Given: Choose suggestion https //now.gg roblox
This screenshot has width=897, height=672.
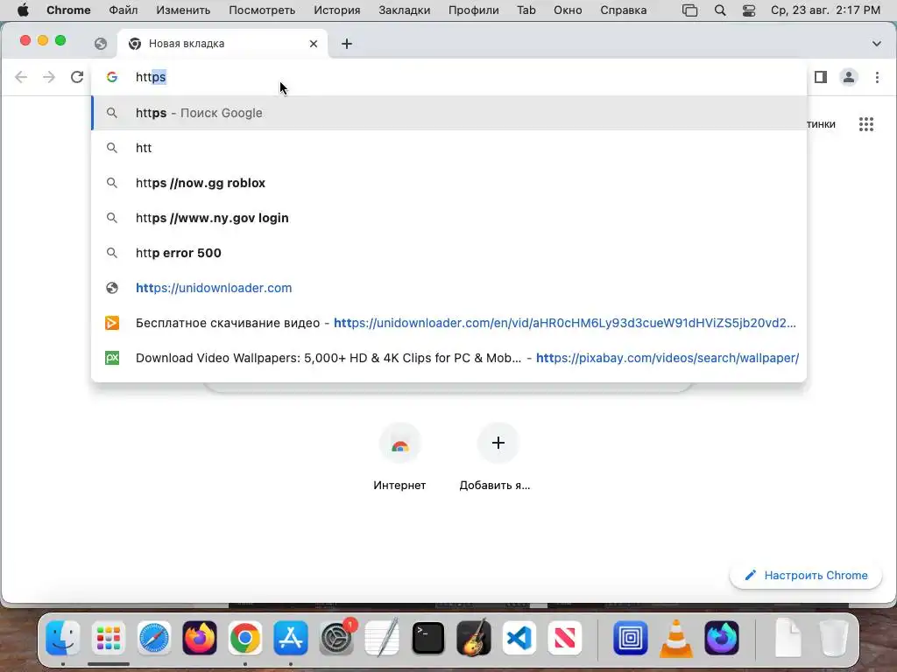Looking at the screenshot, I should [x=449, y=183].
